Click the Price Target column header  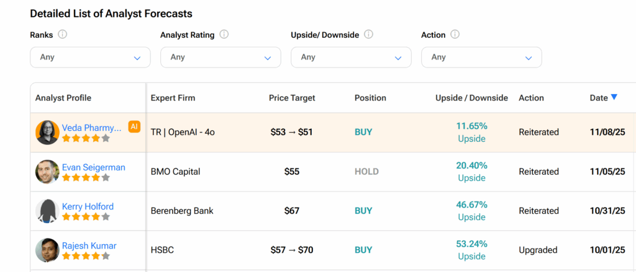(292, 98)
